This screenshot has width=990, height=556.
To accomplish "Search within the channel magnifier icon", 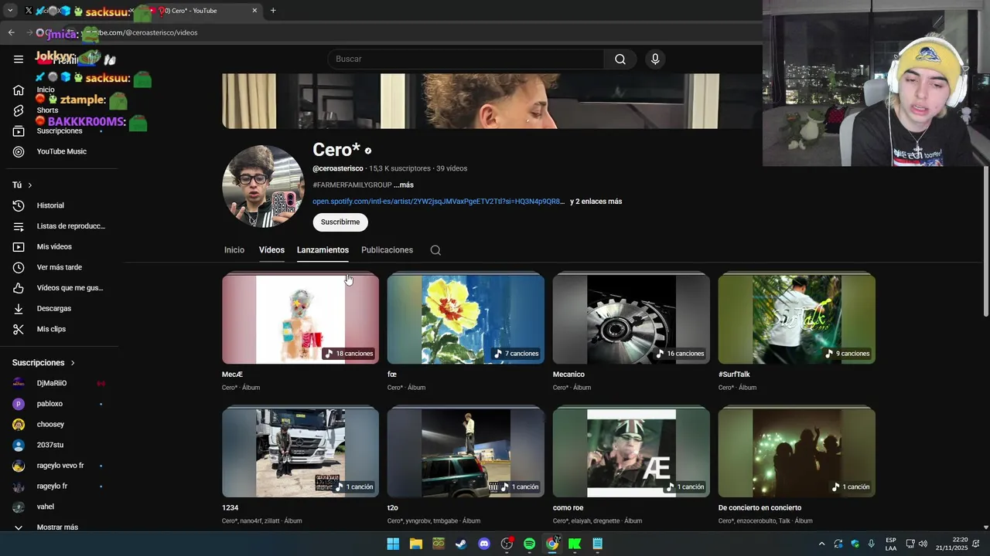I will [435, 250].
